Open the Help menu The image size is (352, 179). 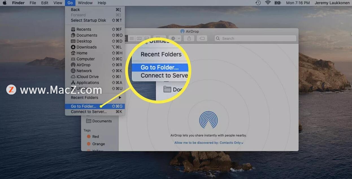[102, 3]
